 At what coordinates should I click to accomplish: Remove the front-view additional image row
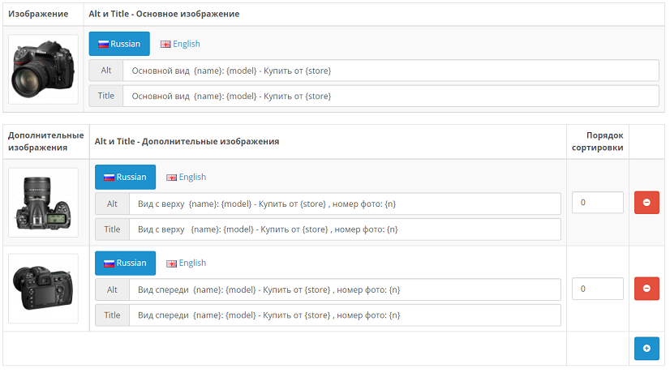(x=646, y=289)
